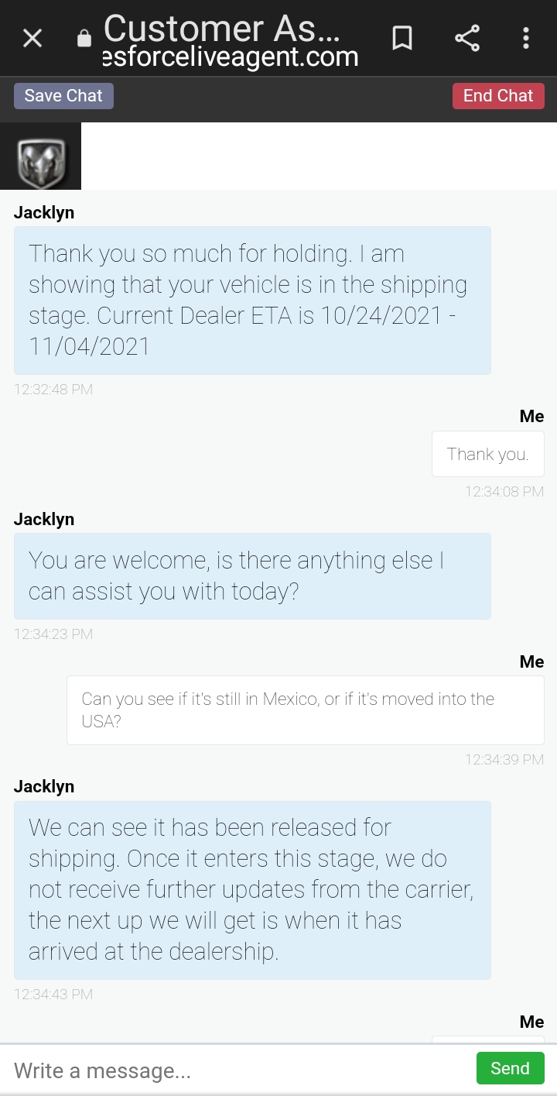Tap the Mexico or USA question bubble
557x1096 pixels.
pyautogui.click(x=305, y=709)
